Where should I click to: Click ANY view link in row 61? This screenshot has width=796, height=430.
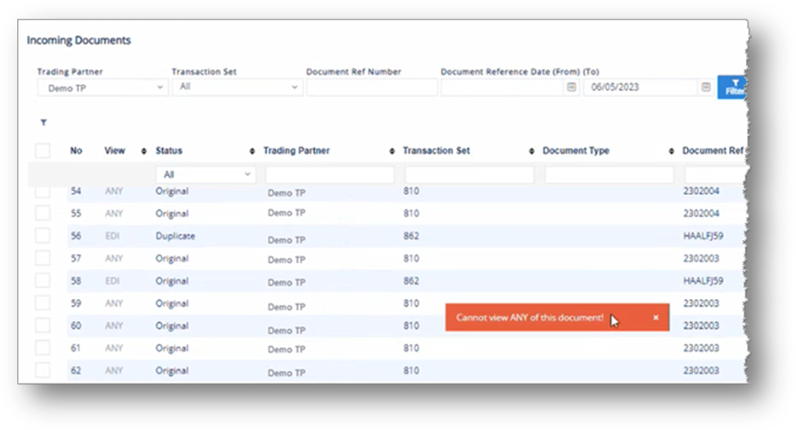114,348
